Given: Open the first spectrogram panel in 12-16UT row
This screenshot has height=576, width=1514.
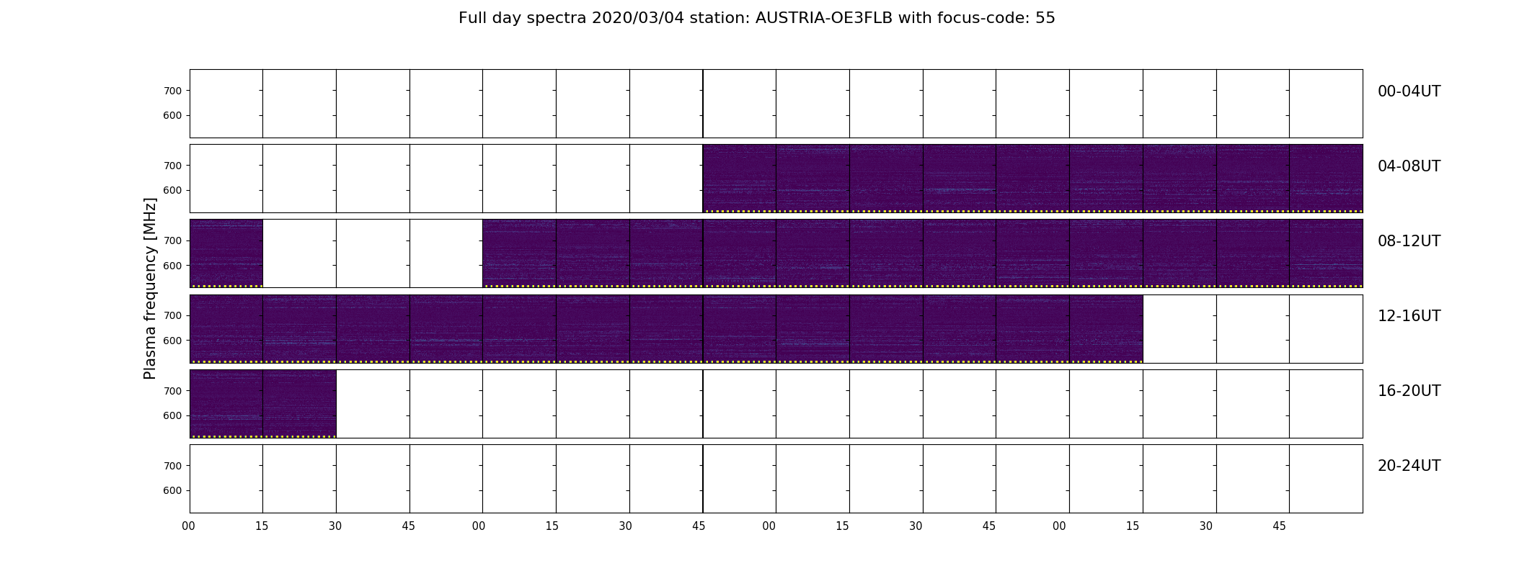Looking at the screenshot, I should coord(226,328).
